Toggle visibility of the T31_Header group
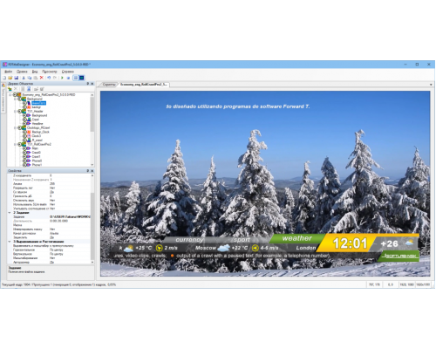436x349 pixels. pos(19,112)
